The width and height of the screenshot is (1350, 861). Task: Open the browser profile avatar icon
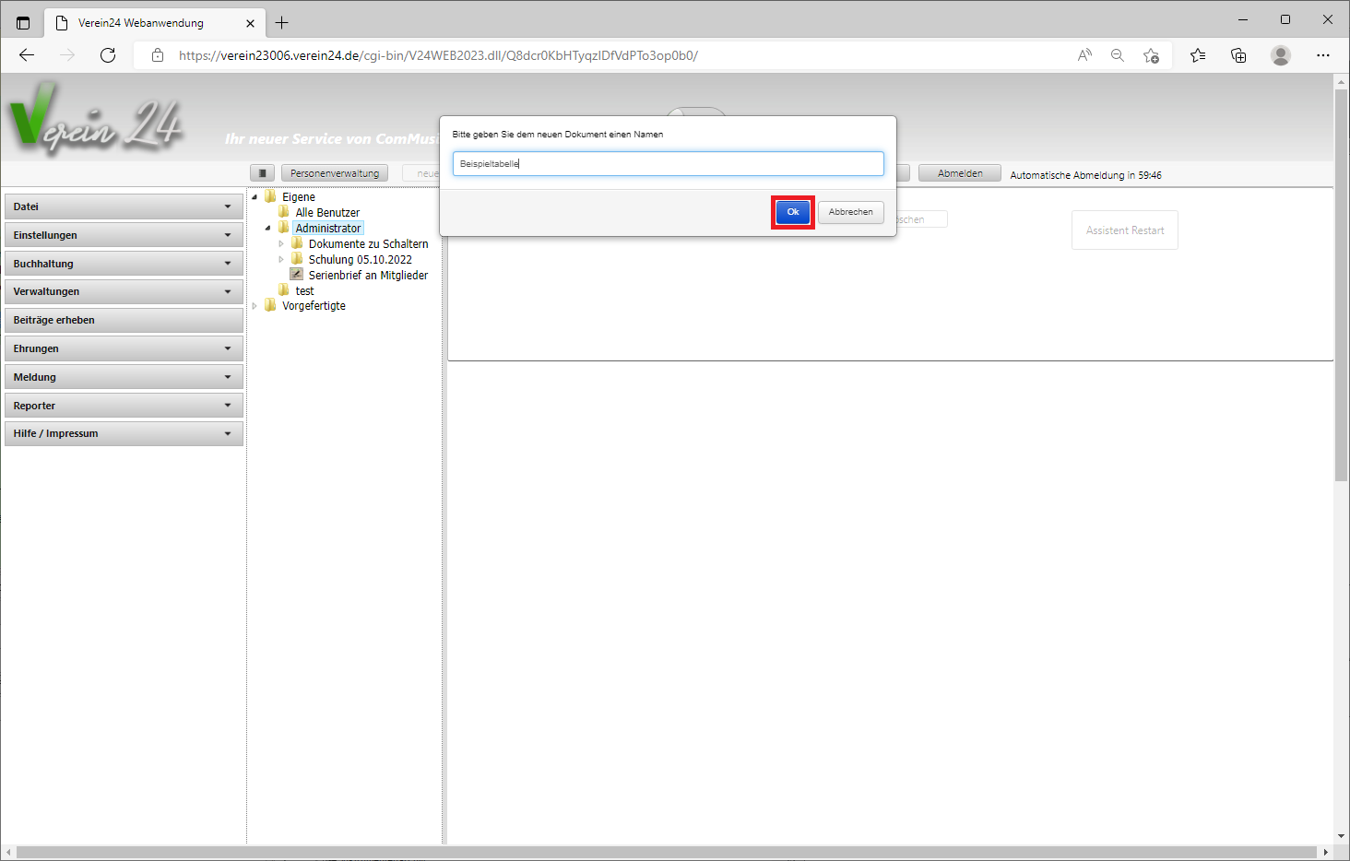tap(1280, 55)
